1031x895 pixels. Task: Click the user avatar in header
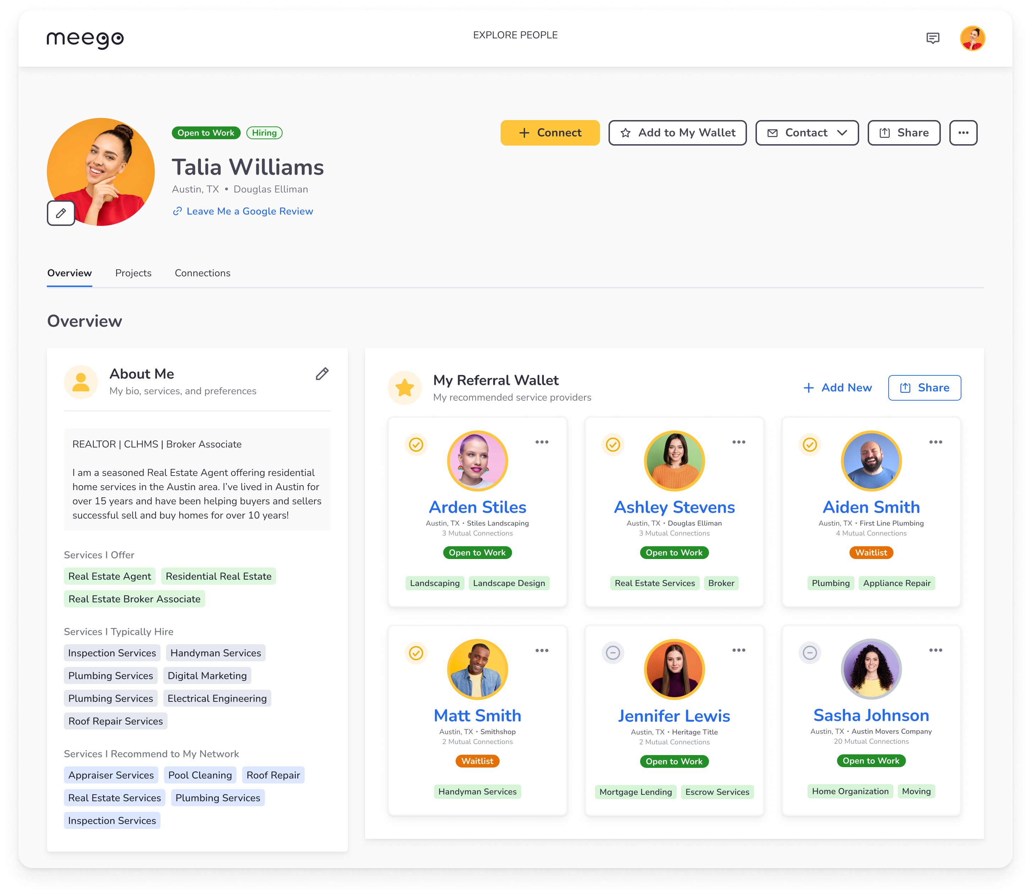coord(972,38)
